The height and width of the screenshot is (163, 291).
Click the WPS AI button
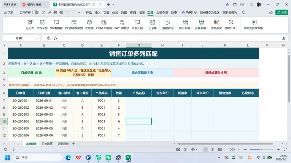click(x=189, y=12)
